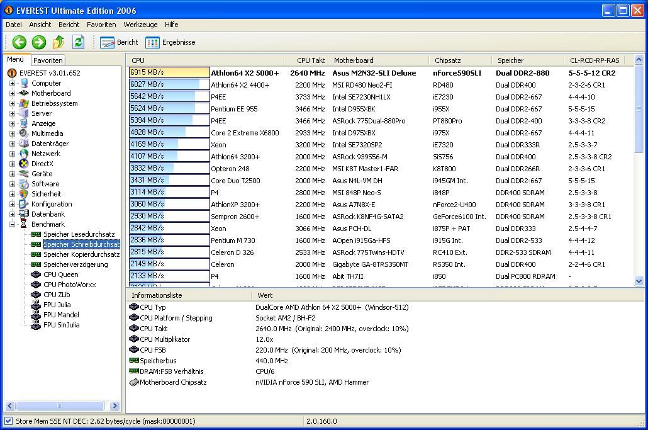Click results list scroll down arrow

(639, 281)
